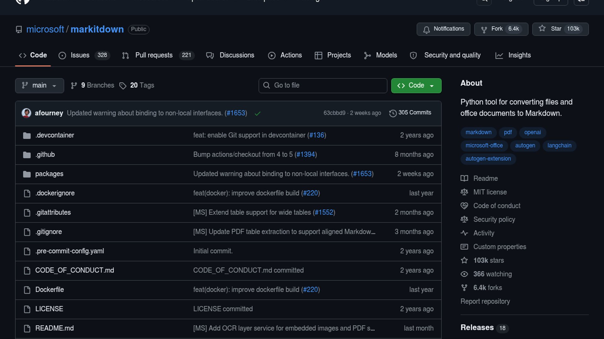Image resolution: width=604 pixels, height=339 pixels.
Task: Click the Notifications bell button
Action: tap(443, 29)
